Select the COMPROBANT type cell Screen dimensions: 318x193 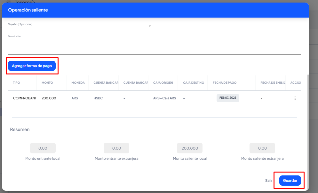25,98
